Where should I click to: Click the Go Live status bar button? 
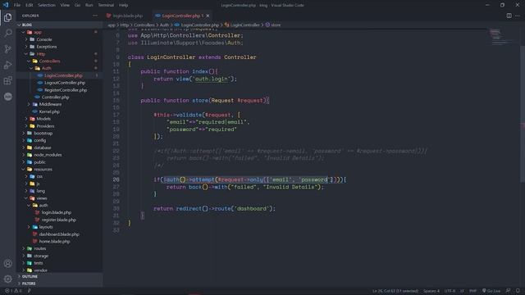[x=491, y=291]
